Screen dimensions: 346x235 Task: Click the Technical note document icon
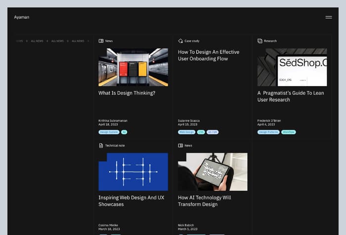[x=101, y=145]
